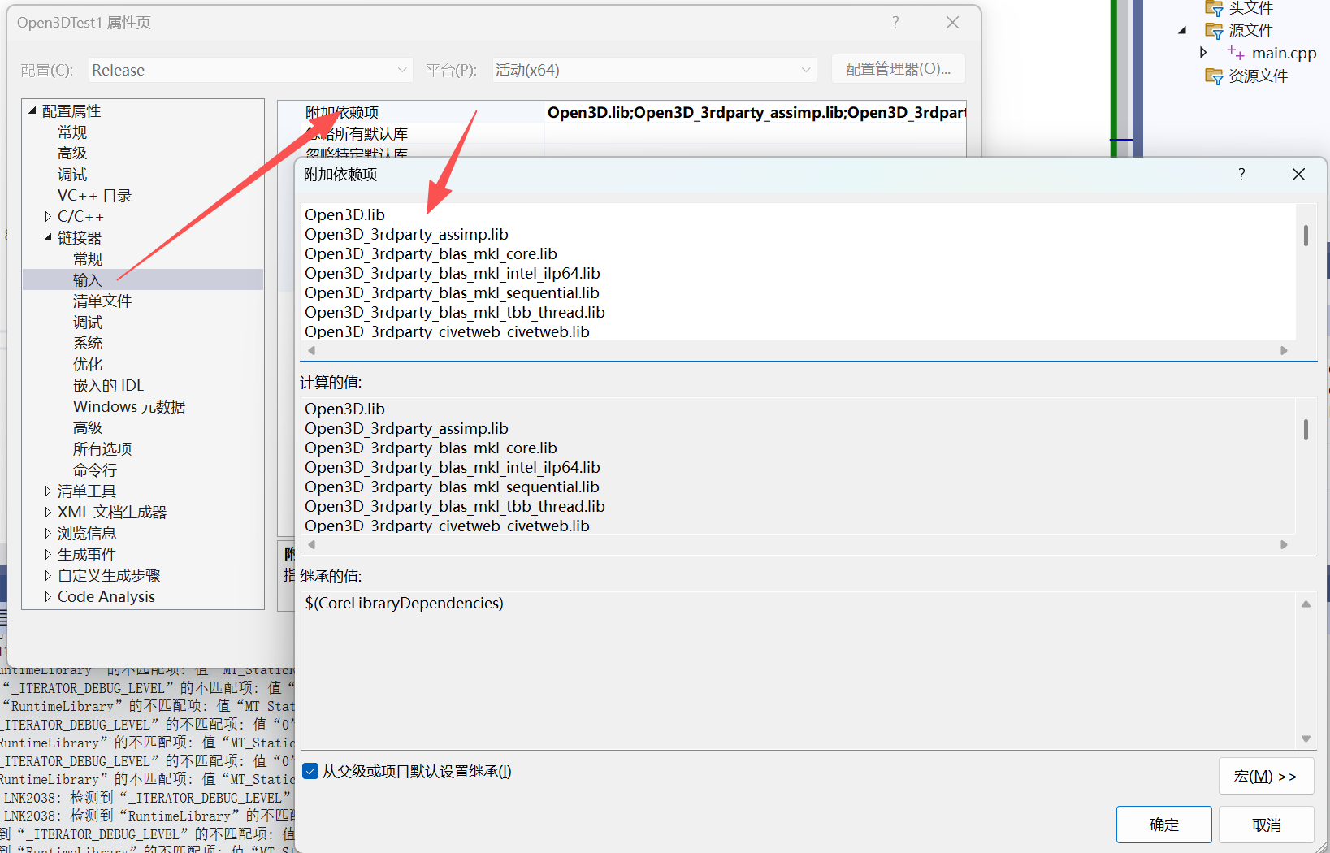The width and height of the screenshot is (1330, 853).
Task: Expand the 自定义生成步骤 tree node
Action: (x=48, y=575)
